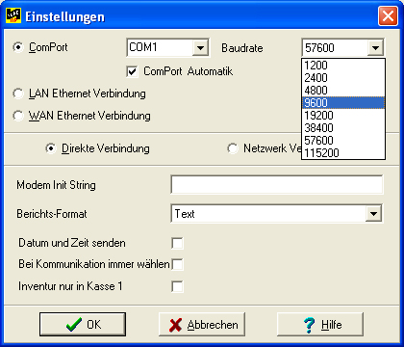Pick 115200 from baud rate list

(x=343, y=153)
